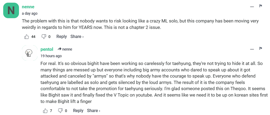Open pentol's profile from username
The height and width of the screenshot is (115, 270).
tap(47, 49)
